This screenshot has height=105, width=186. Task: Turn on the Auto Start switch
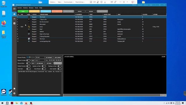tap(28, 69)
